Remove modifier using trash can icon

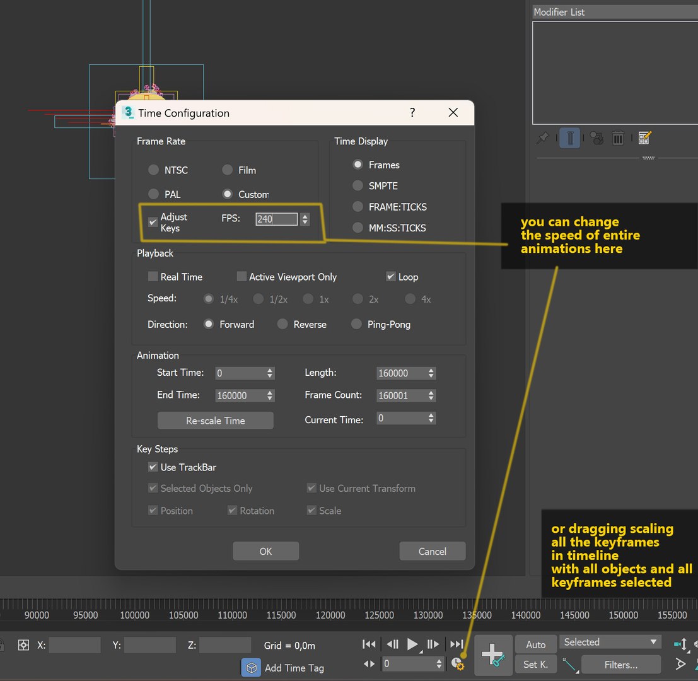point(618,138)
